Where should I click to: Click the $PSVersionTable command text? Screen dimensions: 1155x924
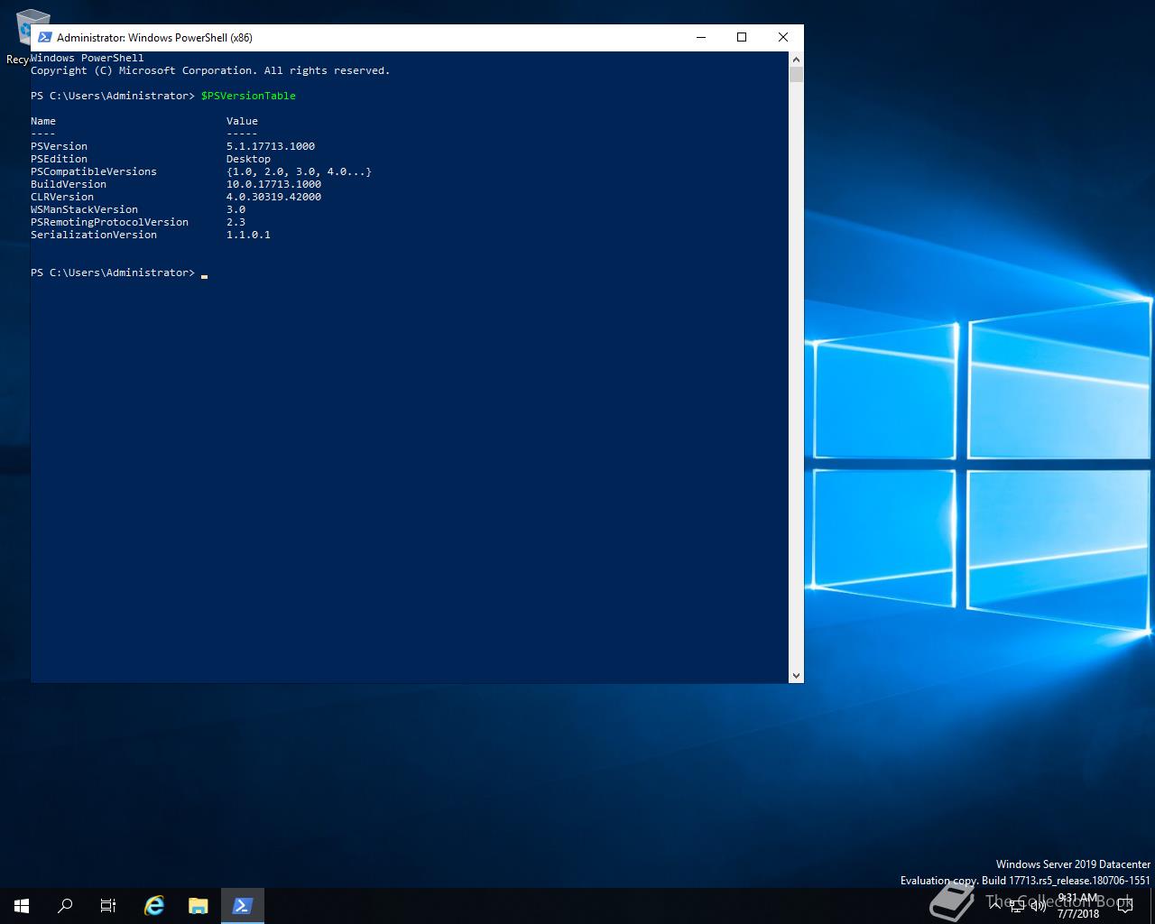coord(248,96)
